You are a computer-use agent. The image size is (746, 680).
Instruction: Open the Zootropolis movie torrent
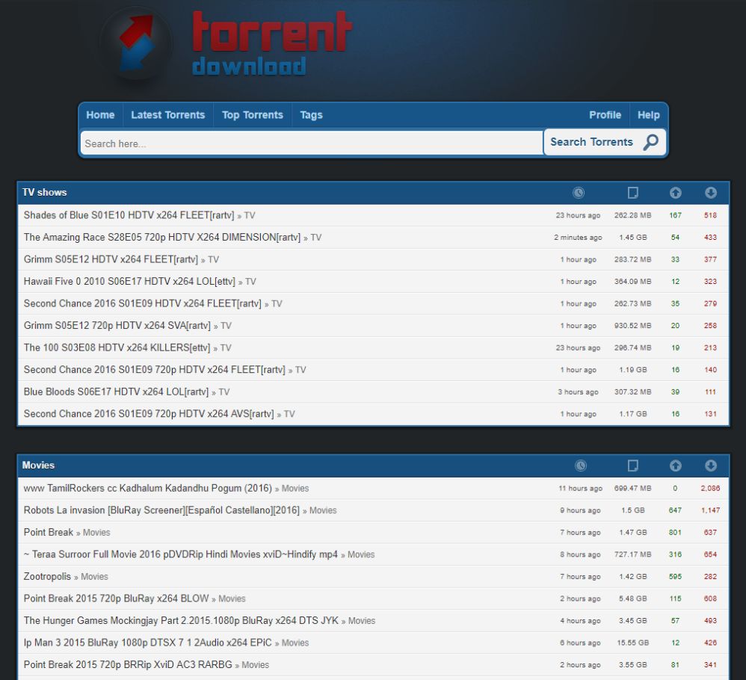pos(46,576)
